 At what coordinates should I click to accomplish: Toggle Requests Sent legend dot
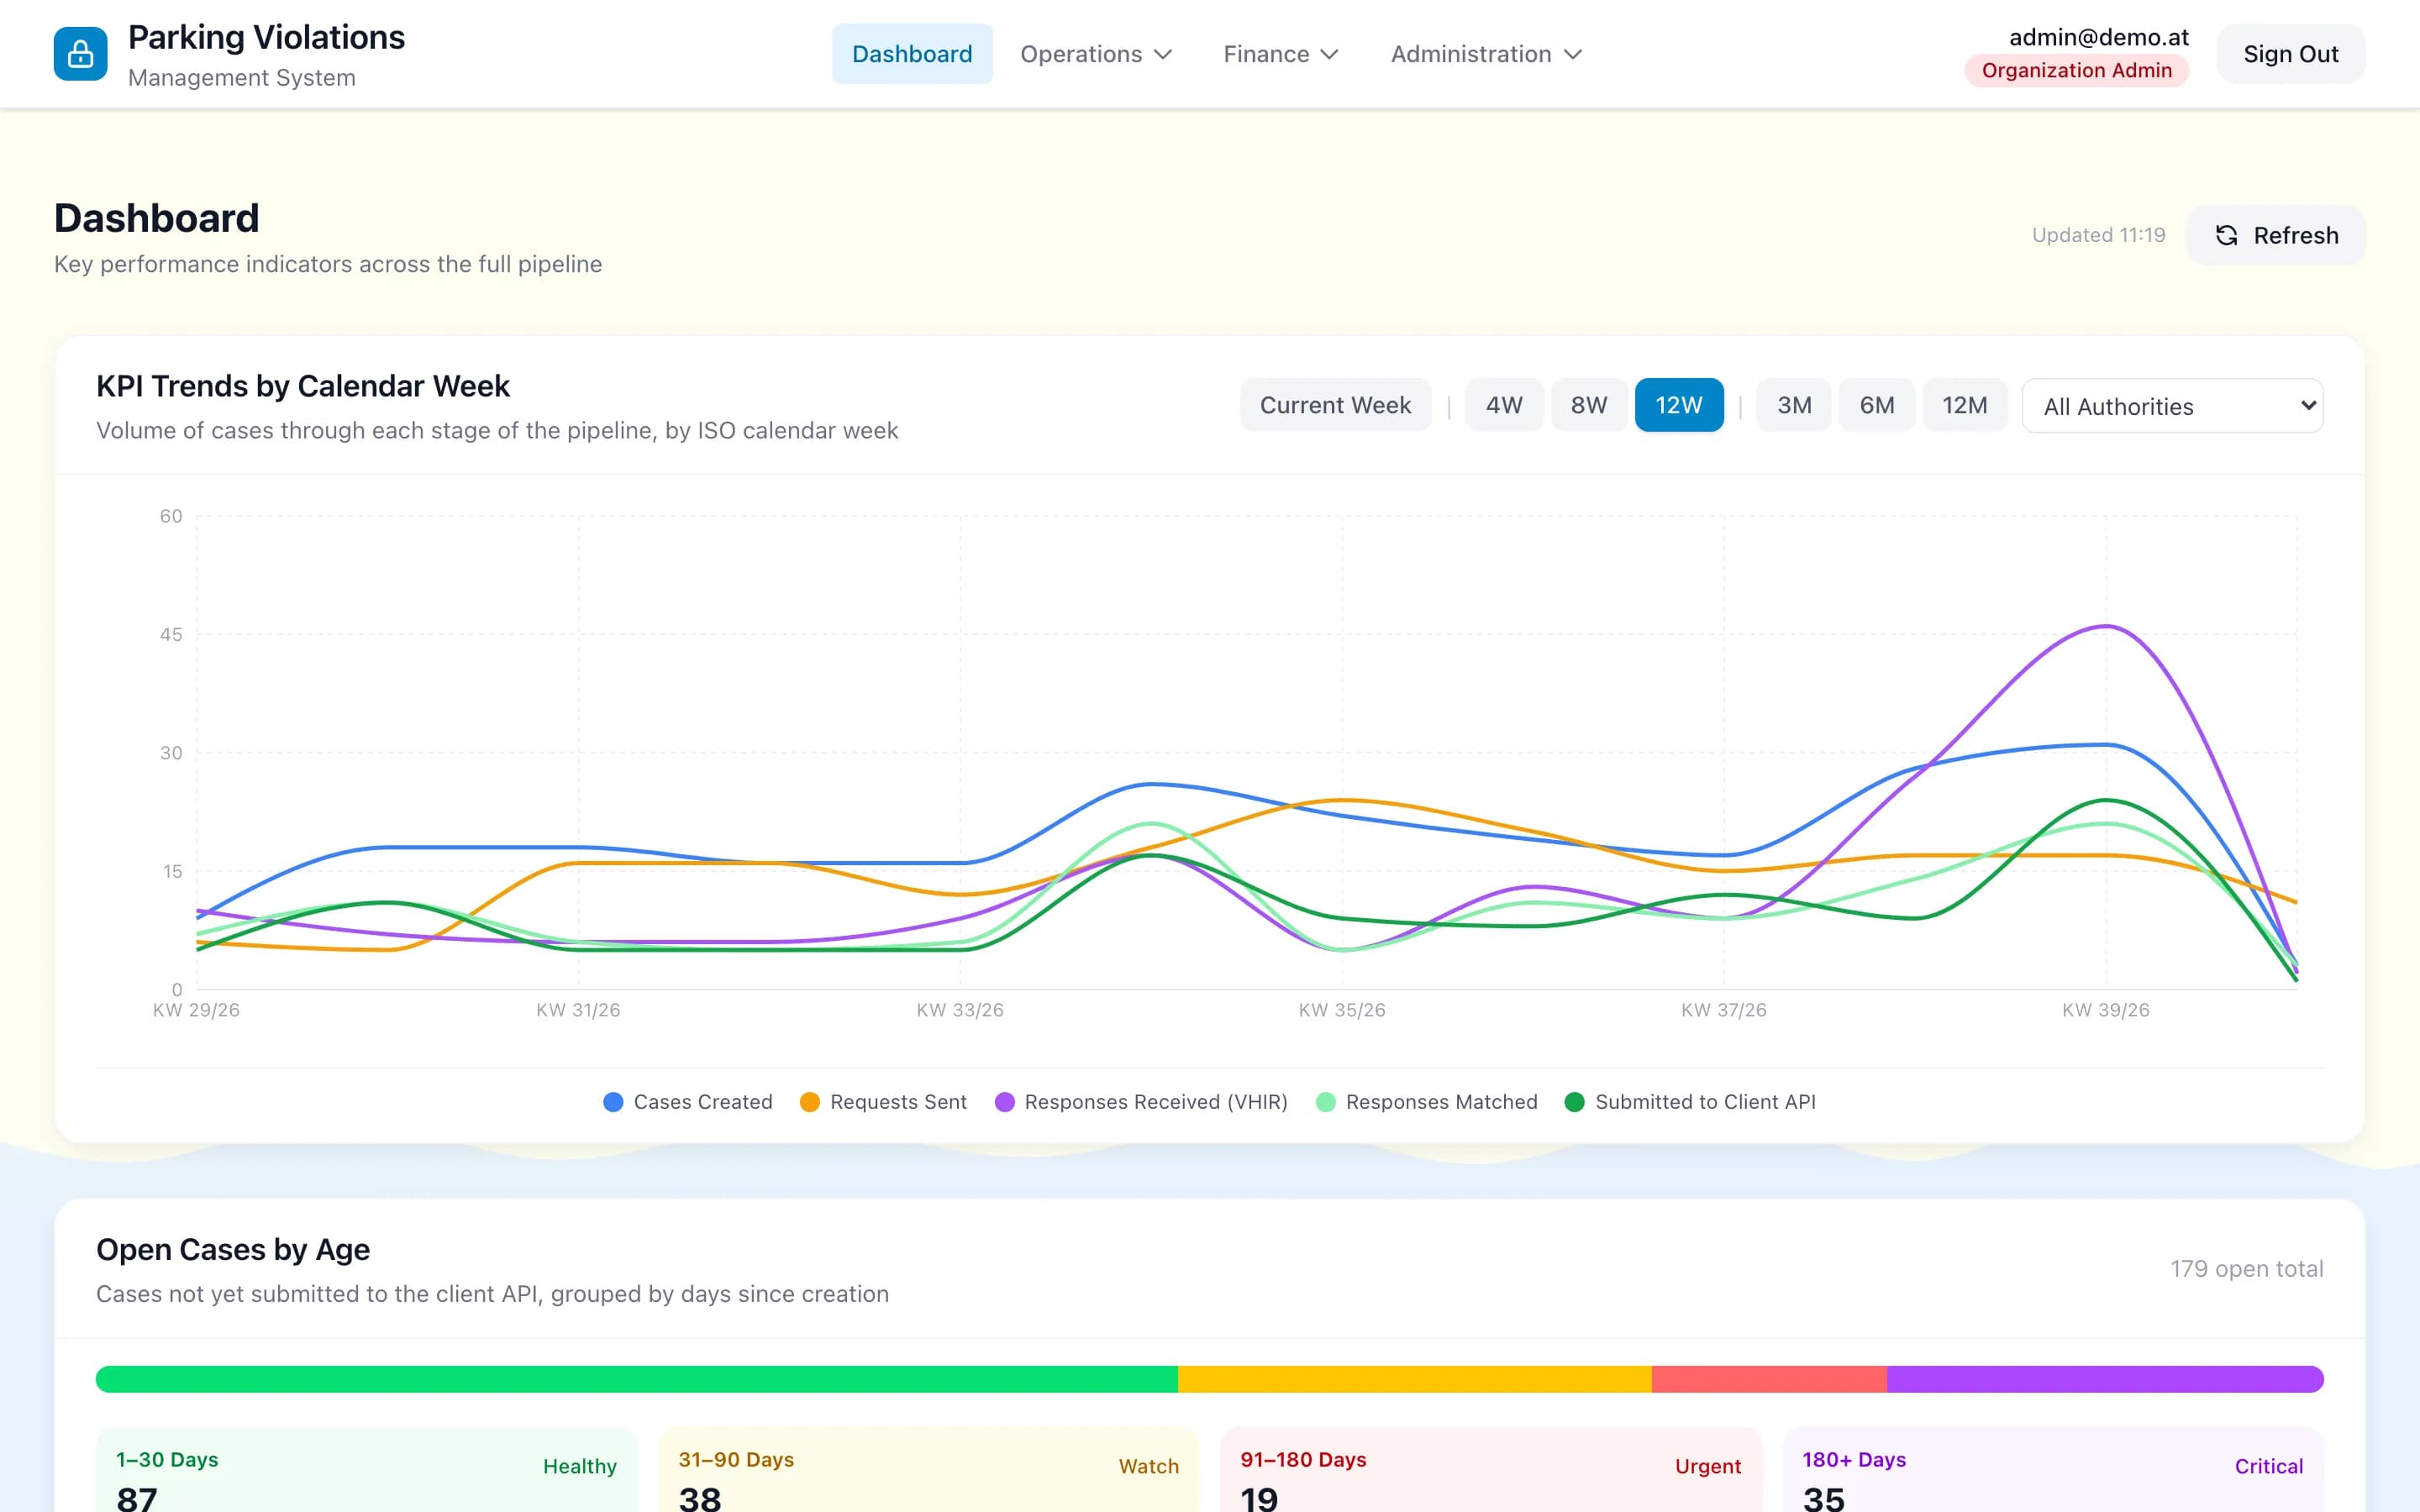[x=810, y=1102]
